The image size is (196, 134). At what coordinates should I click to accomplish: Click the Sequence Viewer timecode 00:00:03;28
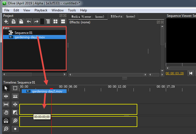[175, 73]
